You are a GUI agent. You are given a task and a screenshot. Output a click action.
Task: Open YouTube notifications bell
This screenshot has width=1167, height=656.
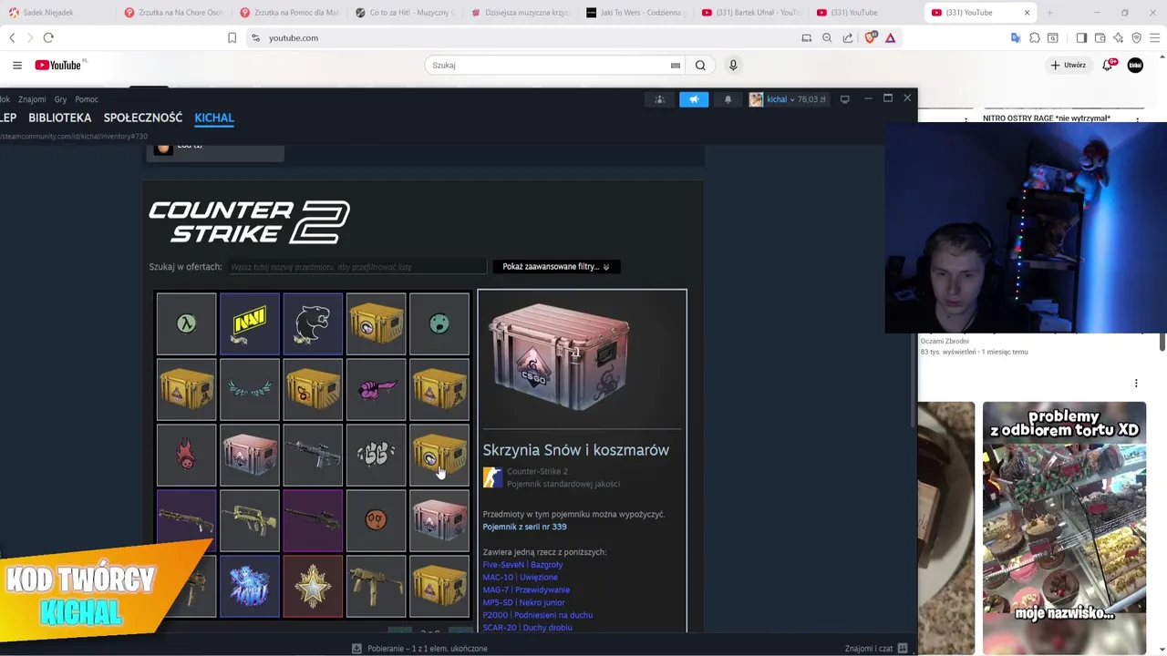pos(1108,65)
